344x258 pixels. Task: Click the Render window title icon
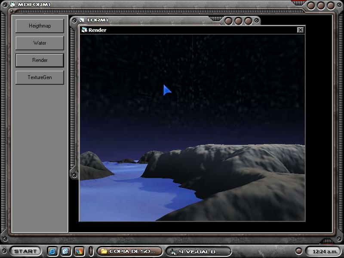84,30
